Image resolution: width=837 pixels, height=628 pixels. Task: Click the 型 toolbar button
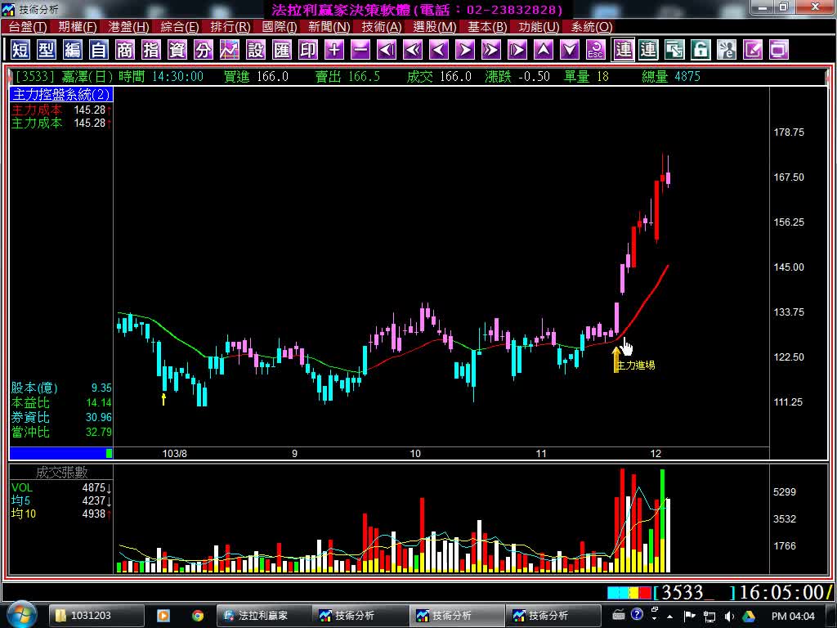pyautogui.click(x=47, y=50)
